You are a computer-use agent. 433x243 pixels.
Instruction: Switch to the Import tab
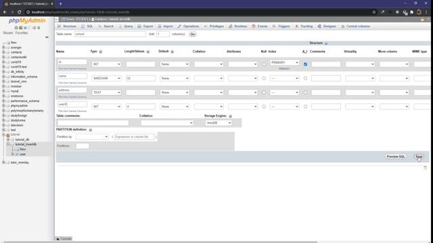tap(165, 26)
